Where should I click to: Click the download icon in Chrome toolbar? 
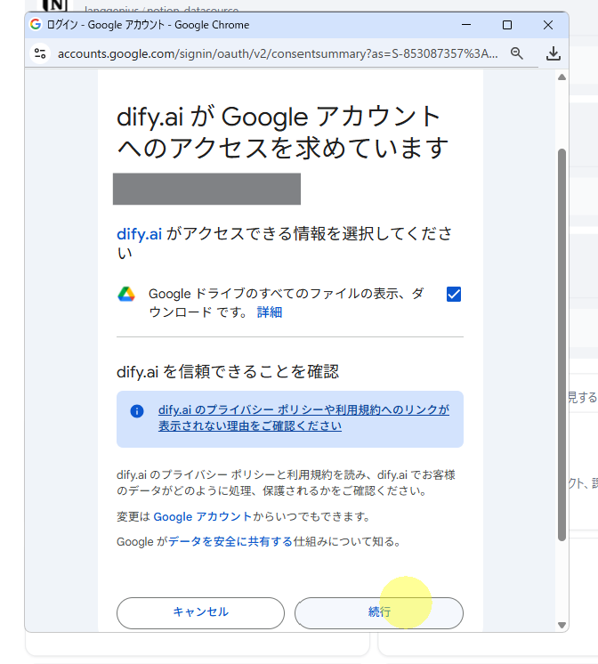(554, 53)
